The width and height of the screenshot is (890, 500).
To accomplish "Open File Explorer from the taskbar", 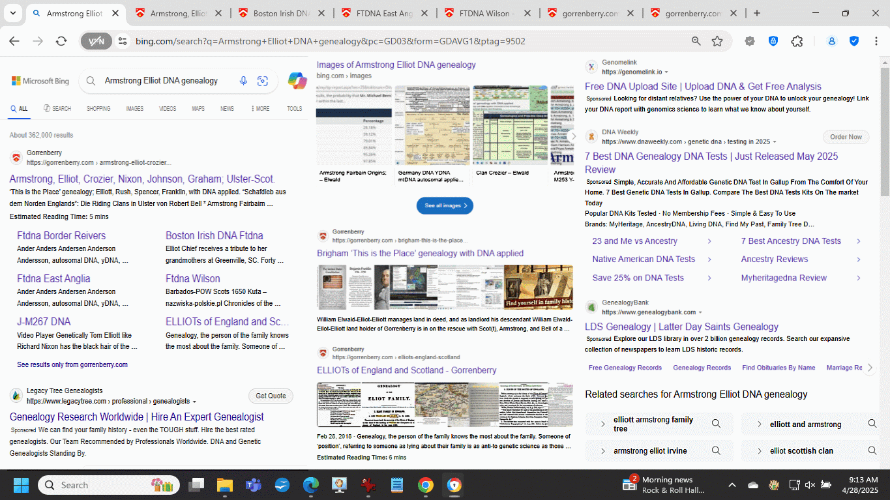I will coord(224,485).
